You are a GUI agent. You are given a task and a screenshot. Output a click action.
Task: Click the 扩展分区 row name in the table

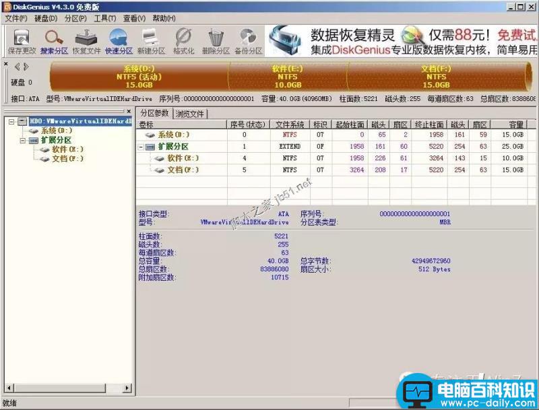coord(173,147)
